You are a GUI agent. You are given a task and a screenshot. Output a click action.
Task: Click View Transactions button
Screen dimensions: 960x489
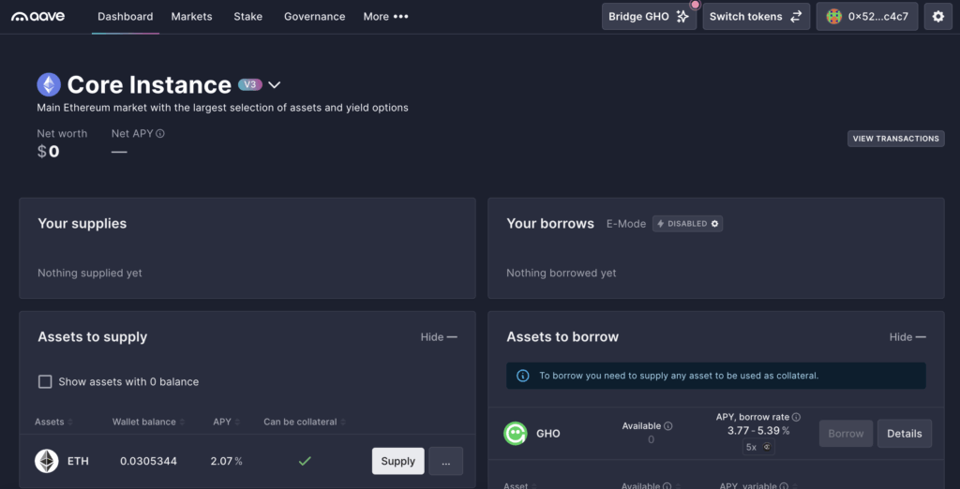[895, 139]
